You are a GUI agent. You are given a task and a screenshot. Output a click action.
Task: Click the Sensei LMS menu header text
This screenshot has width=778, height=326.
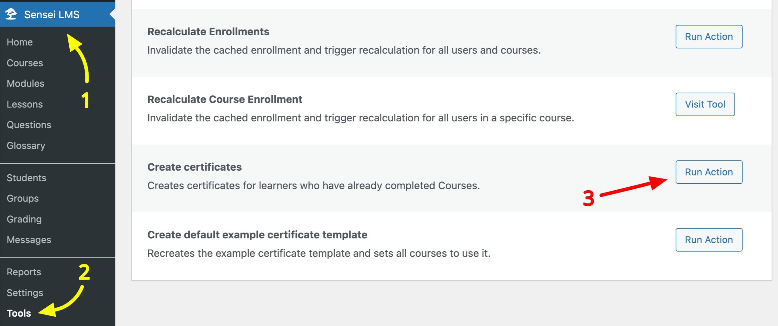click(52, 14)
